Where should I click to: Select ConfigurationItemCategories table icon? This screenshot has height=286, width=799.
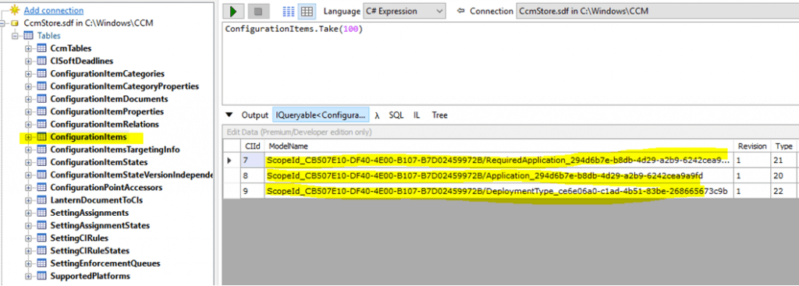[42, 74]
